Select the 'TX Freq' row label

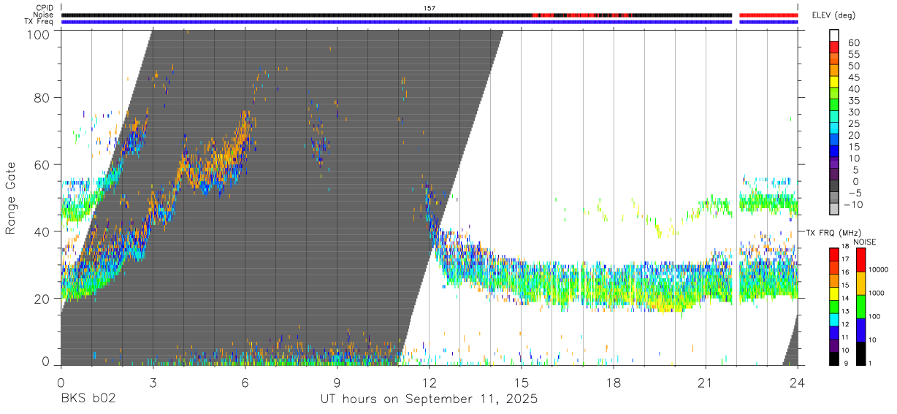point(39,21)
